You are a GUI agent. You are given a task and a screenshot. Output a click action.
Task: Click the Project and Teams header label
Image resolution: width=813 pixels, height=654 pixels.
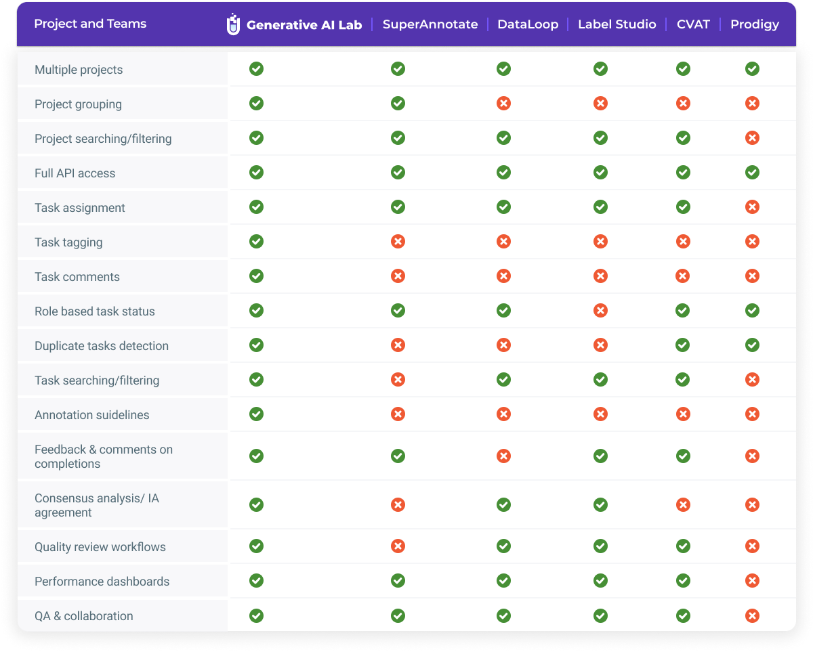point(90,24)
